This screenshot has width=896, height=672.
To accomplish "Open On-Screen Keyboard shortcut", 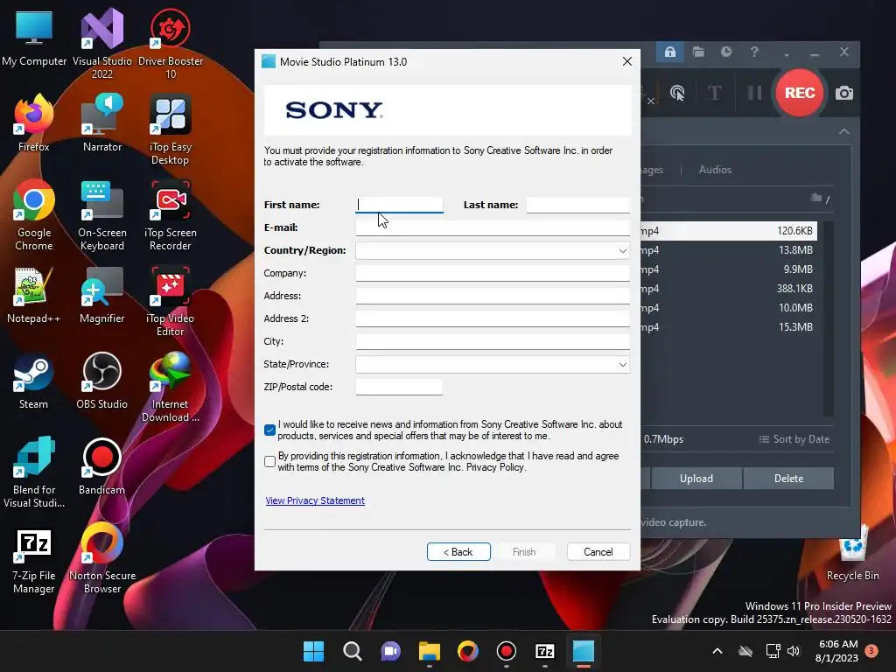I will click(101, 215).
